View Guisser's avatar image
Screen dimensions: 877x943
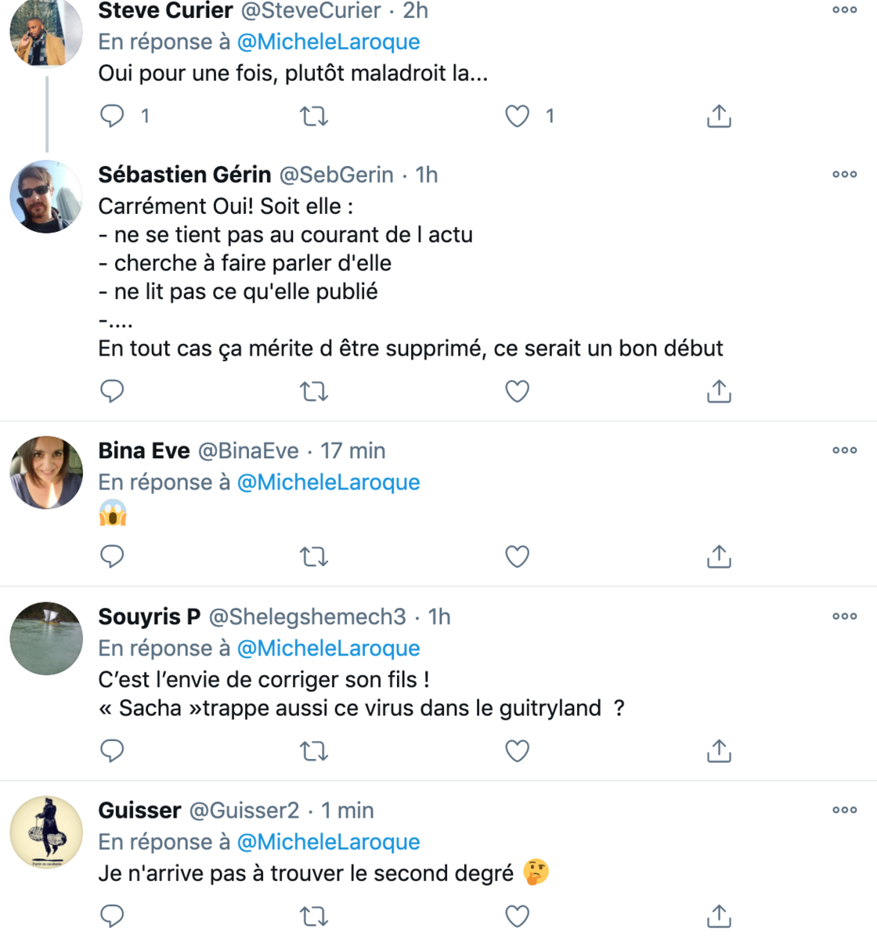pyautogui.click(x=46, y=832)
